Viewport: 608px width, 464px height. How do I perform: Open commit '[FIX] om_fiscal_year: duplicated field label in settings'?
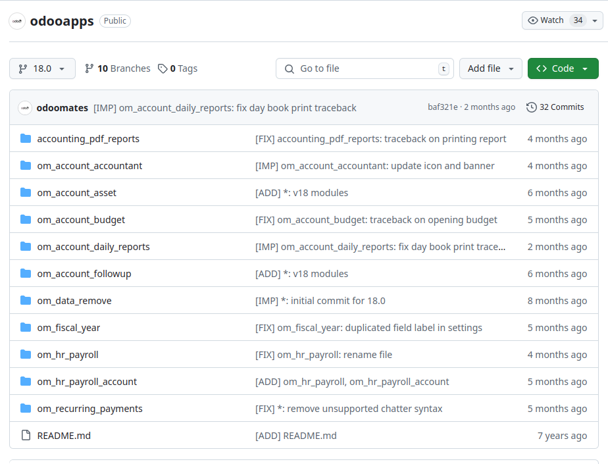click(x=368, y=328)
